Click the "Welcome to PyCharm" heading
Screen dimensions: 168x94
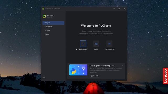pyautogui.click(x=96, y=26)
